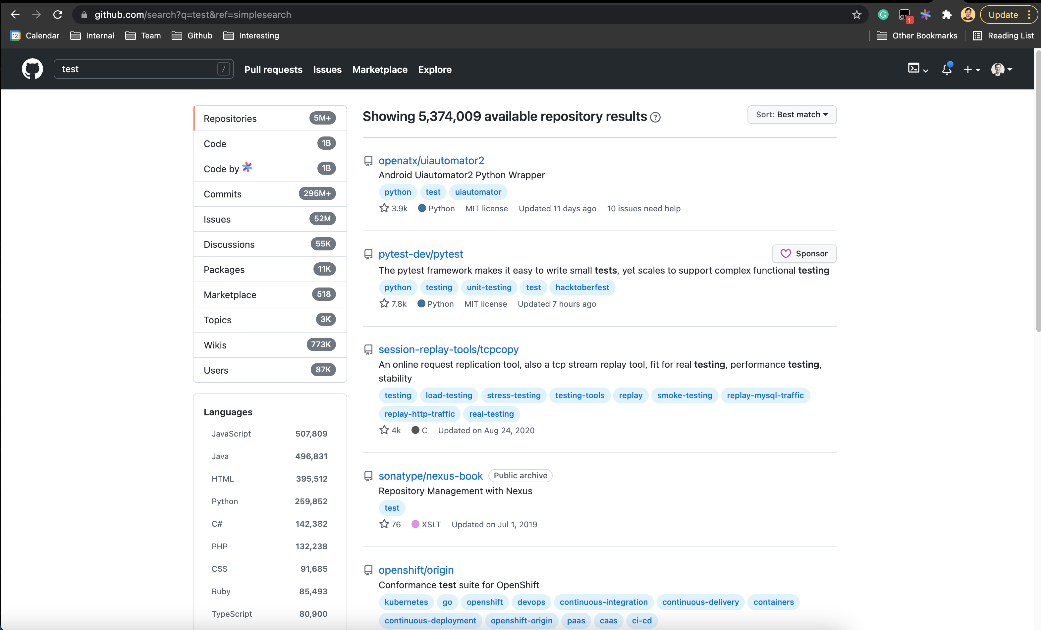
Task: Focus the GitHub search field containing test
Action: (144, 69)
